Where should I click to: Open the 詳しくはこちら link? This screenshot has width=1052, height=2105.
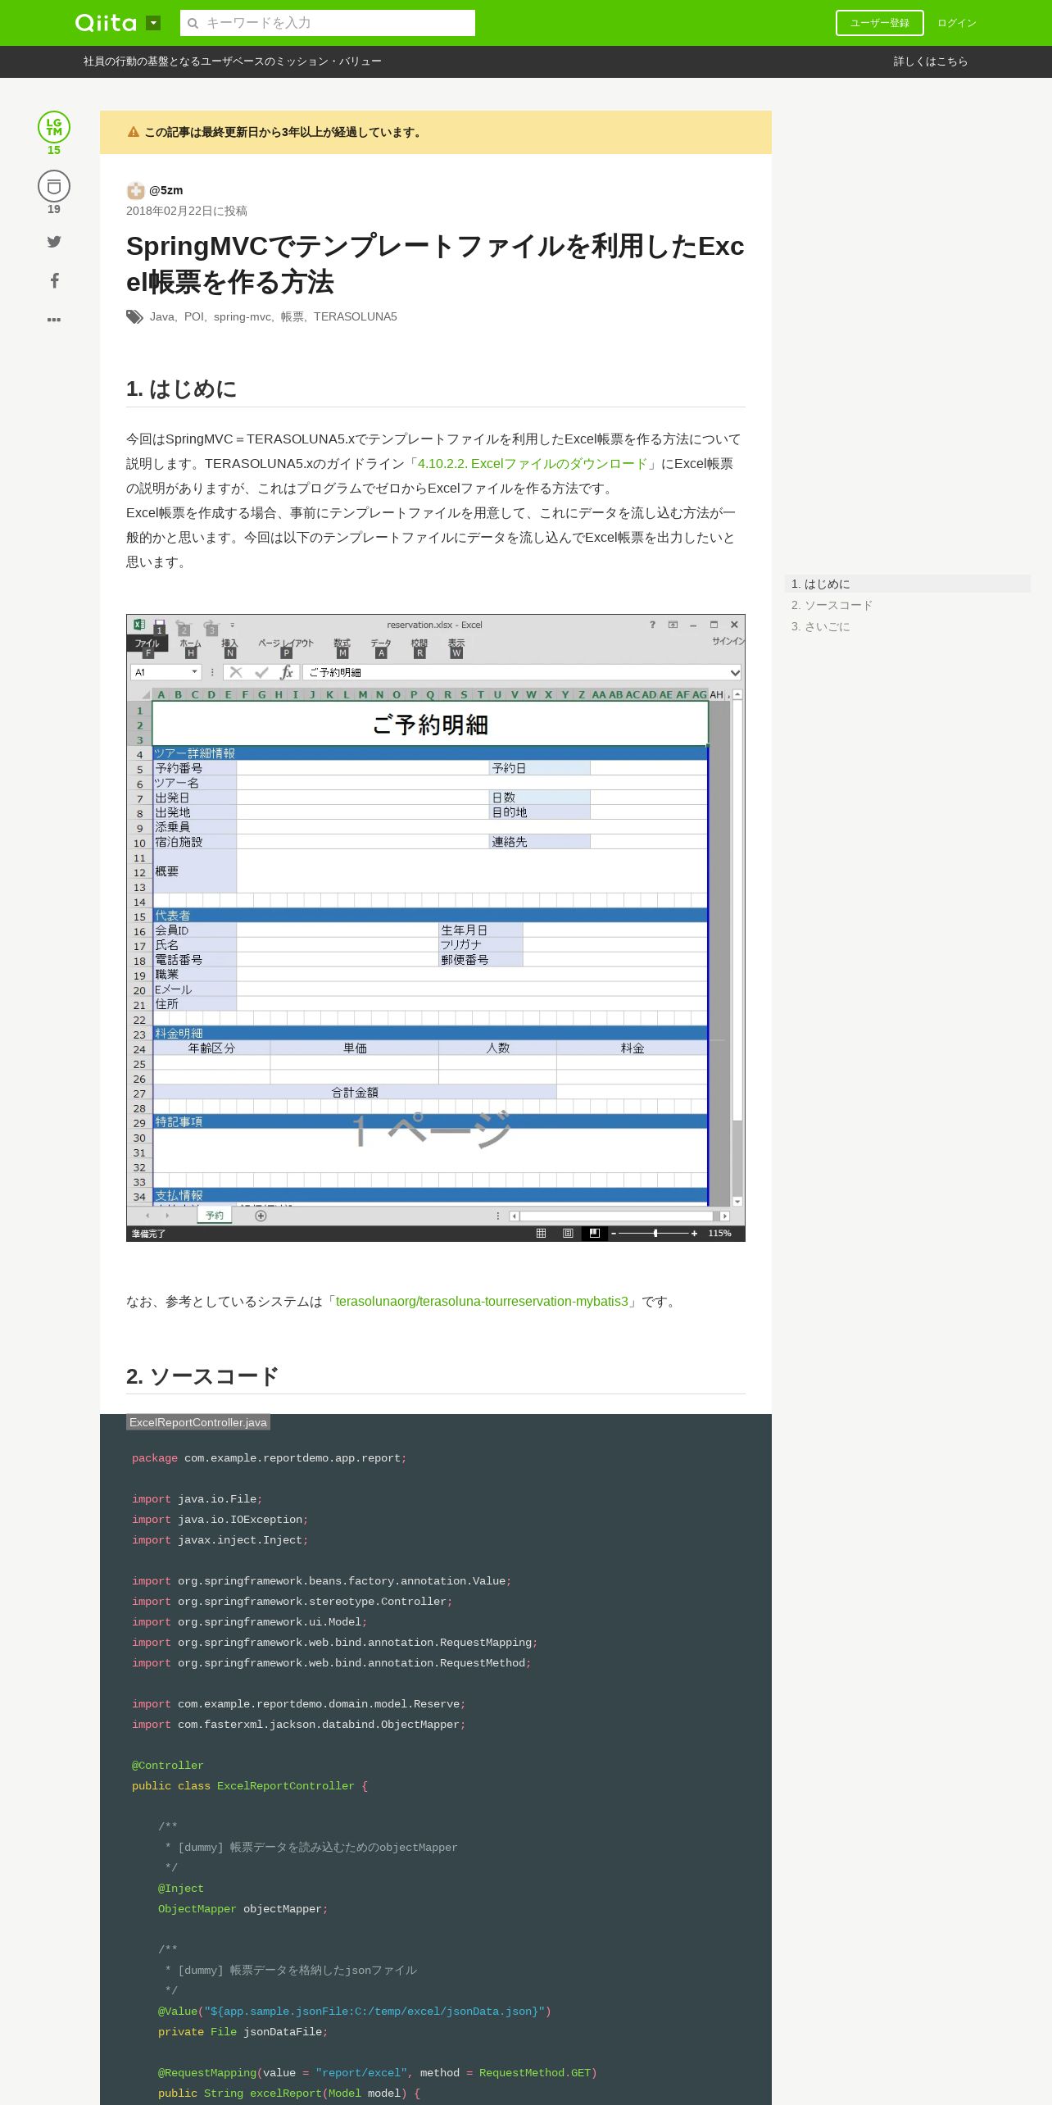point(930,61)
